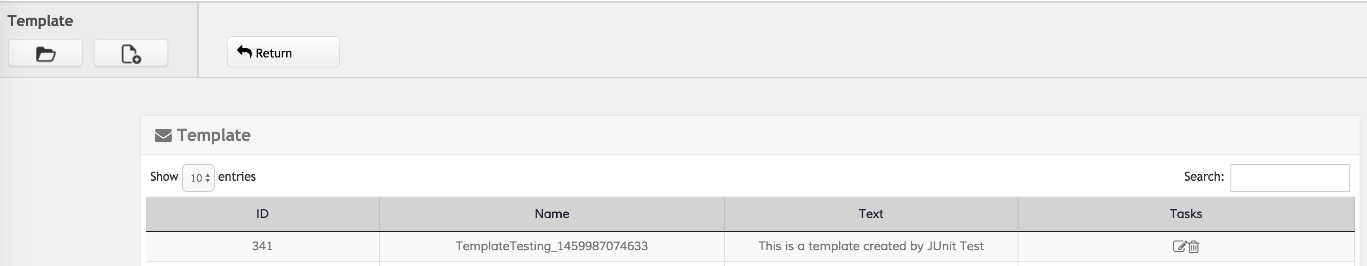Click the new template file icon

(131, 53)
